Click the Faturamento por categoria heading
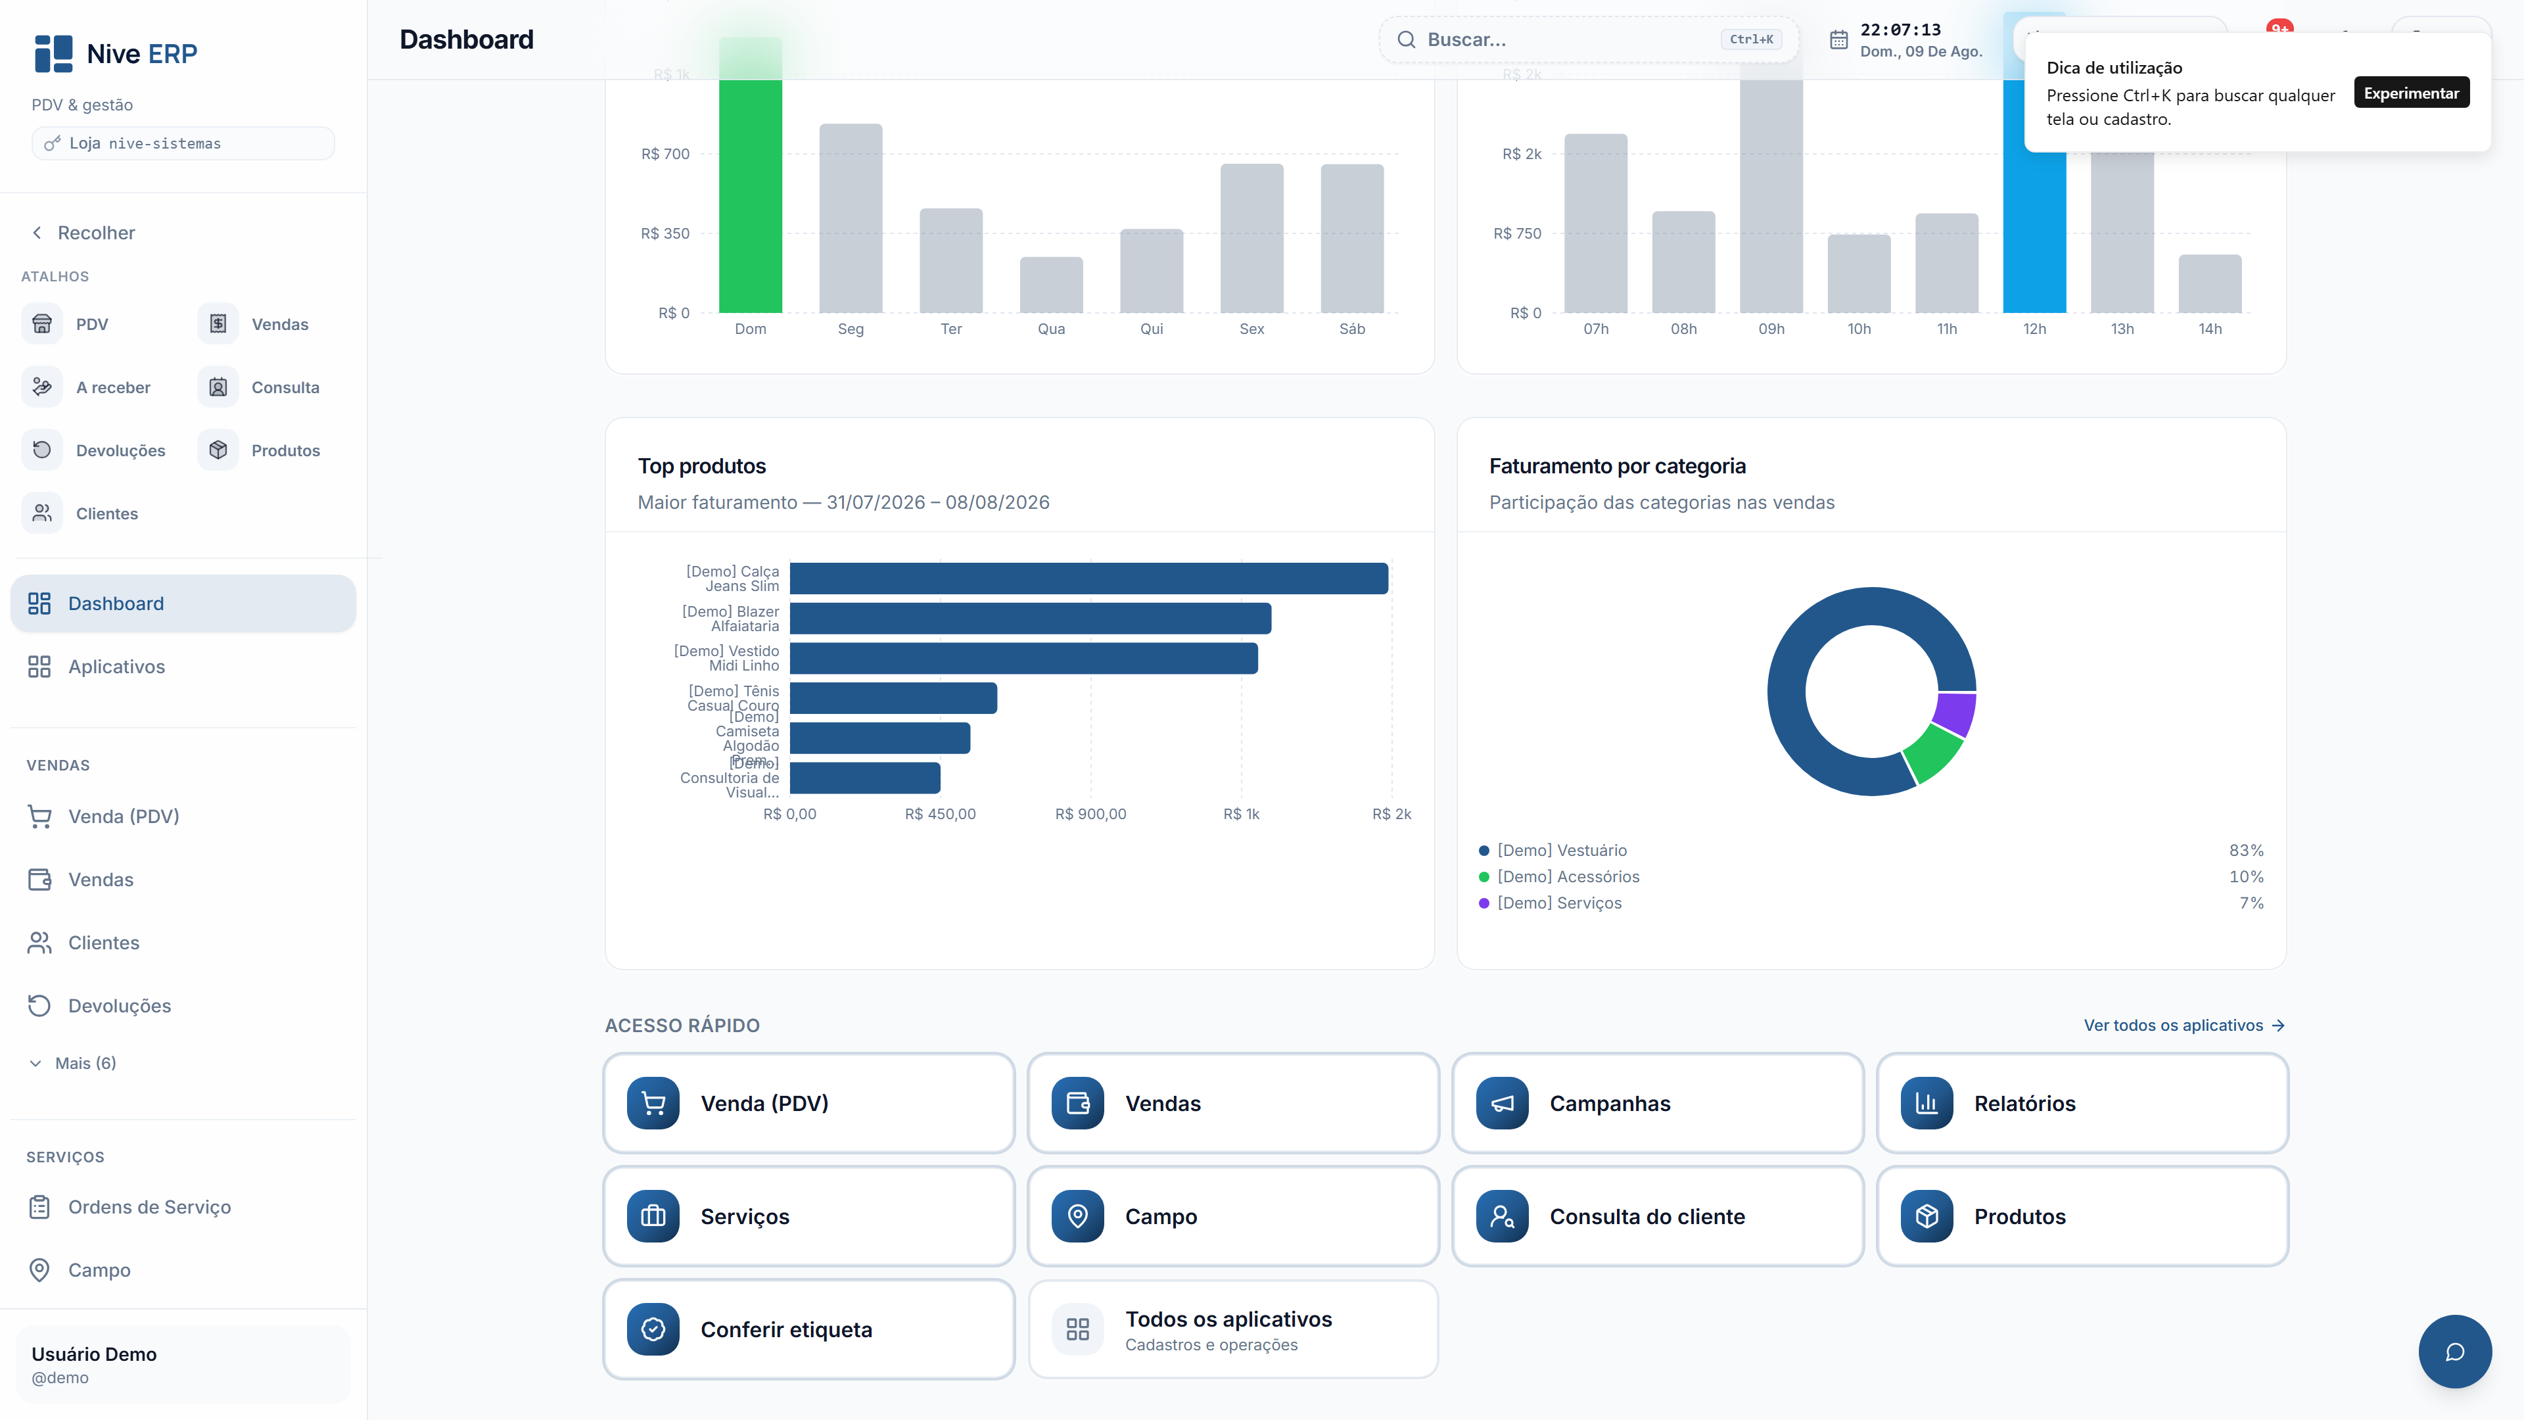The height and width of the screenshot is (1420, 2524). 1618,467
